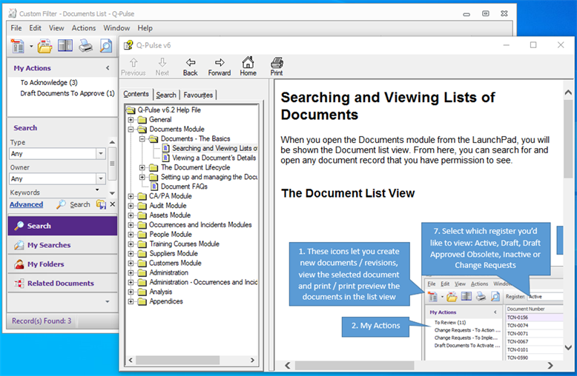
Task: Select the Appendices folder
Action: (165, 301)
